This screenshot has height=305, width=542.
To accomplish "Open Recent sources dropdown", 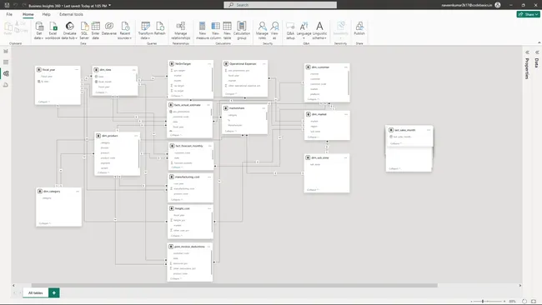I will point(125,30).
